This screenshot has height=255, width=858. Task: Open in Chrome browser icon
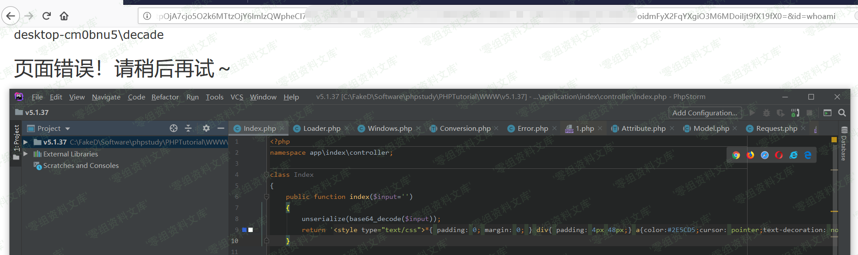736,155
